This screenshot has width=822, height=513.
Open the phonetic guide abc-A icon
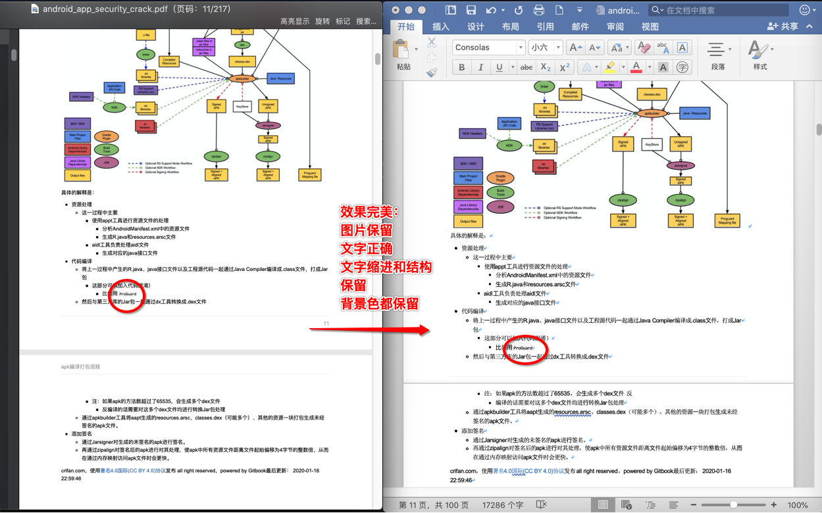pyautogui.click(x=663, y=47)
